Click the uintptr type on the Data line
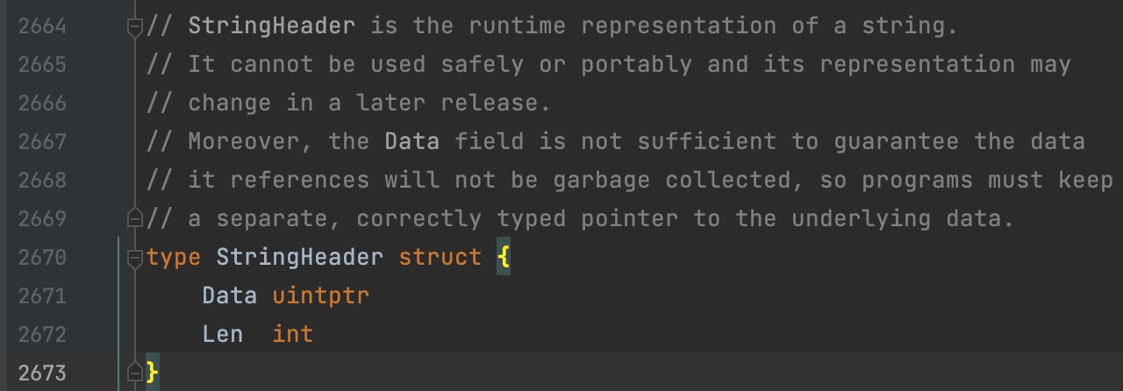The height and width of the screenshot is (391, 1123). click(x=320, y=295)
